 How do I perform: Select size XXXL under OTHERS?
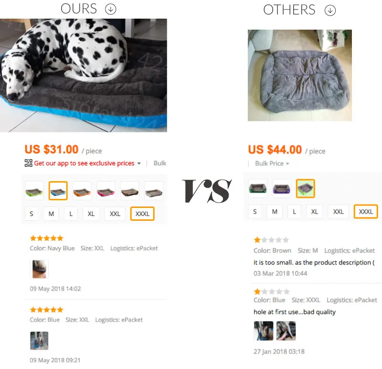366,211
